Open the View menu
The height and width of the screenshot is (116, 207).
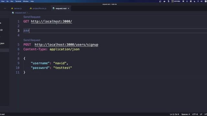tap(3, 1)
